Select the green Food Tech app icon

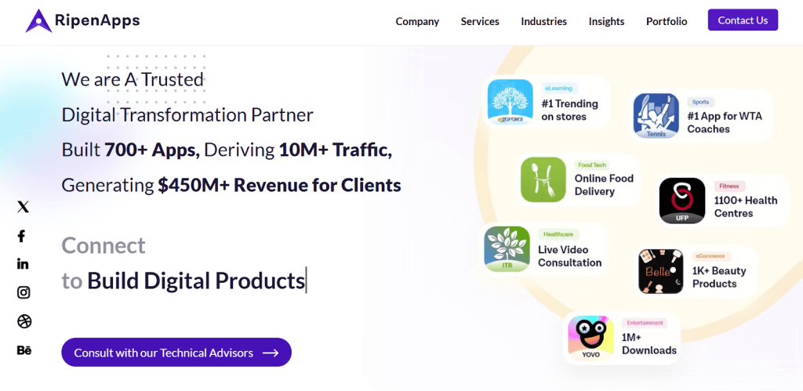click(x=543, y=179)
